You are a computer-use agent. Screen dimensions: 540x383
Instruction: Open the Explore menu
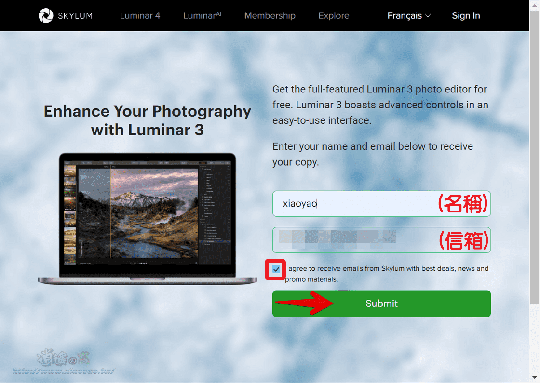[334, 15]
